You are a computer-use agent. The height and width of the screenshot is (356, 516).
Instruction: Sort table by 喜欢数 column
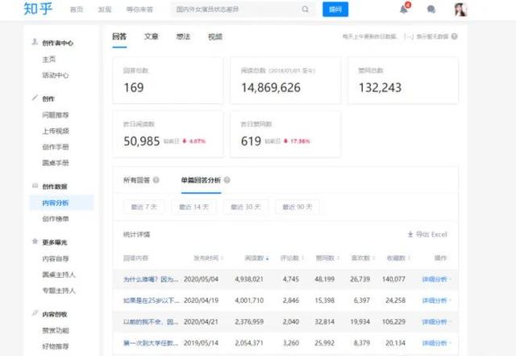363,258
